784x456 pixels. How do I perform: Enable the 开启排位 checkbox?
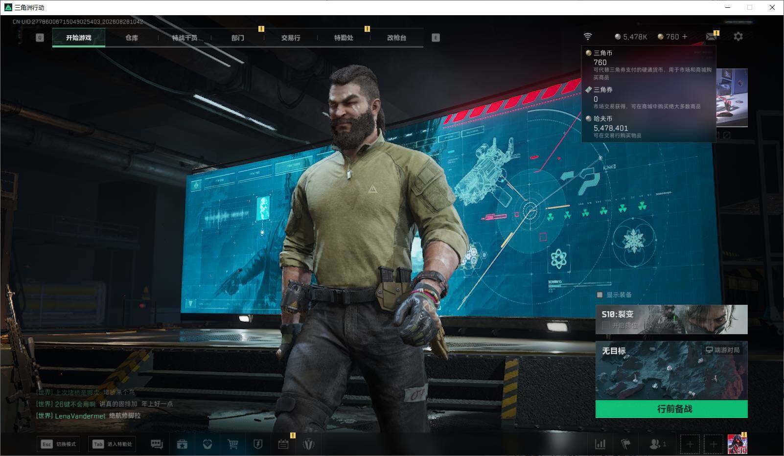[605, 325]
